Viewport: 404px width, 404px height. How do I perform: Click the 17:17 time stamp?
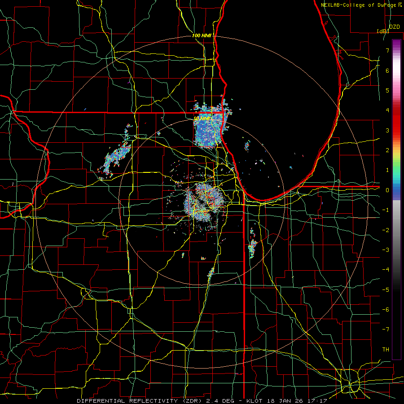click(x=317, y=401)
